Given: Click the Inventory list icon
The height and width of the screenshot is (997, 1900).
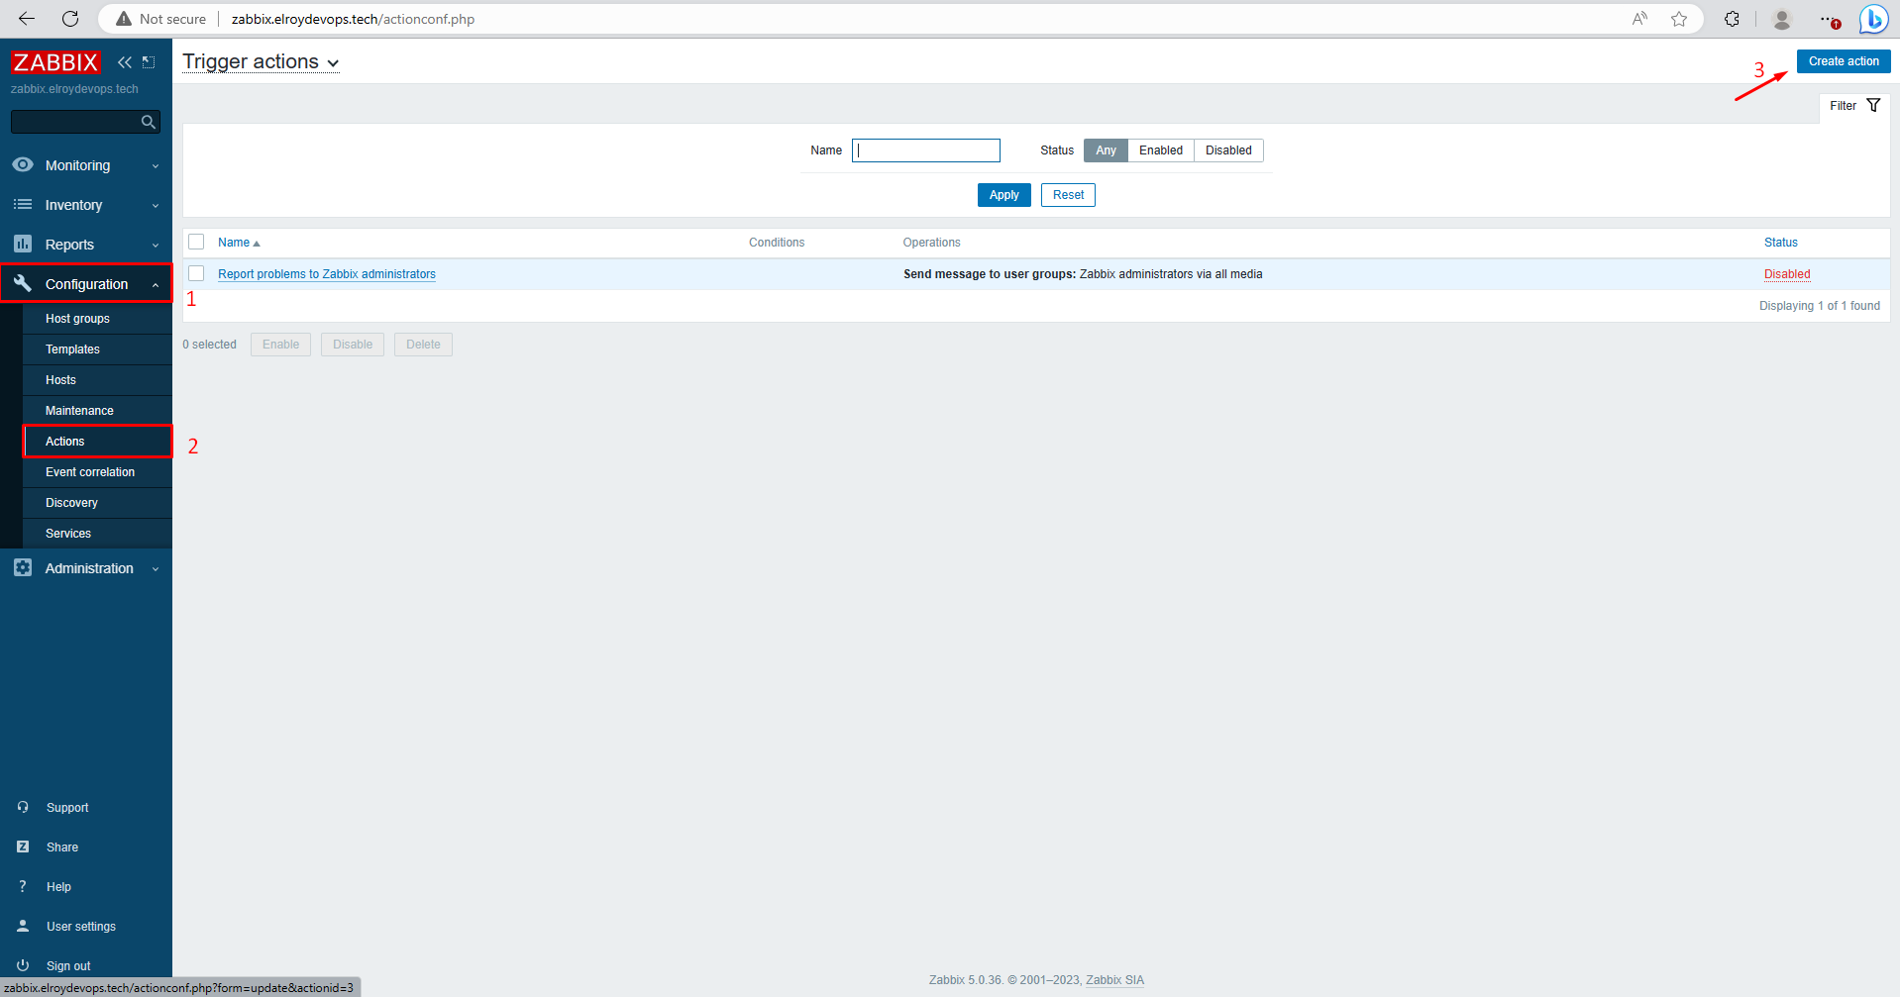Looking at the screenshot, I should (x=23, y=204).
